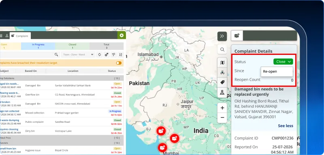Click the Reopen Count value

coord(292,80)
